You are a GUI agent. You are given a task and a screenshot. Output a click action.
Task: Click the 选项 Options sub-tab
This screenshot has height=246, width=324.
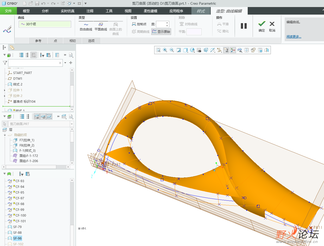[91, 41]
